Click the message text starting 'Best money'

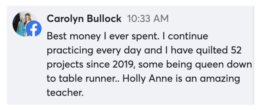point(149,64)
